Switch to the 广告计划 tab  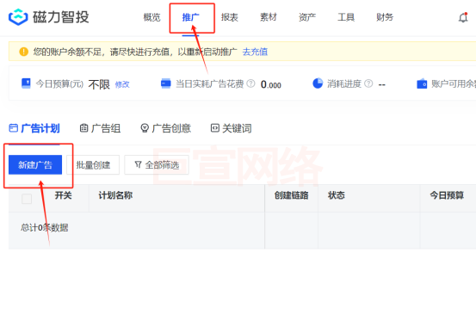point(34,128)
